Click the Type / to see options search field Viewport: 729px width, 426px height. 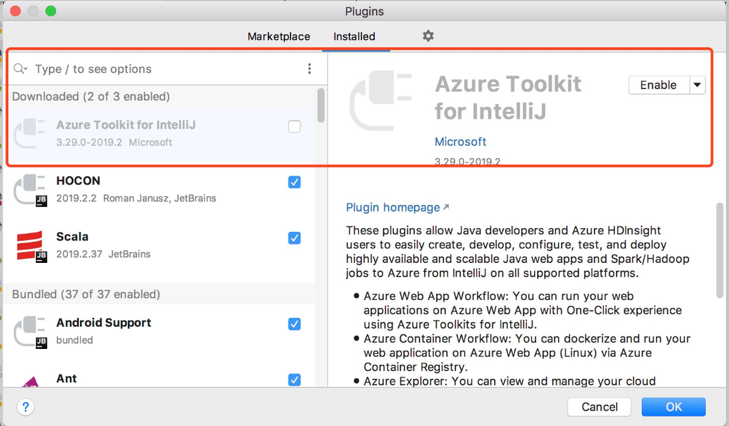point(96,69)
